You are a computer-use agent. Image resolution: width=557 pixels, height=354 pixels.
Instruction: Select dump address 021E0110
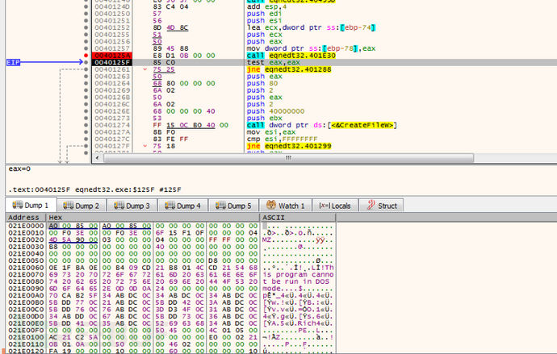click(27, 344)
